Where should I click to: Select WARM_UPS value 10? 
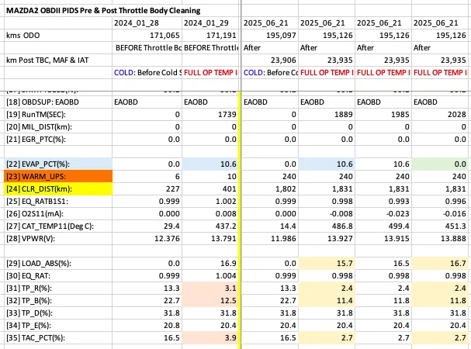pos(210,176)
